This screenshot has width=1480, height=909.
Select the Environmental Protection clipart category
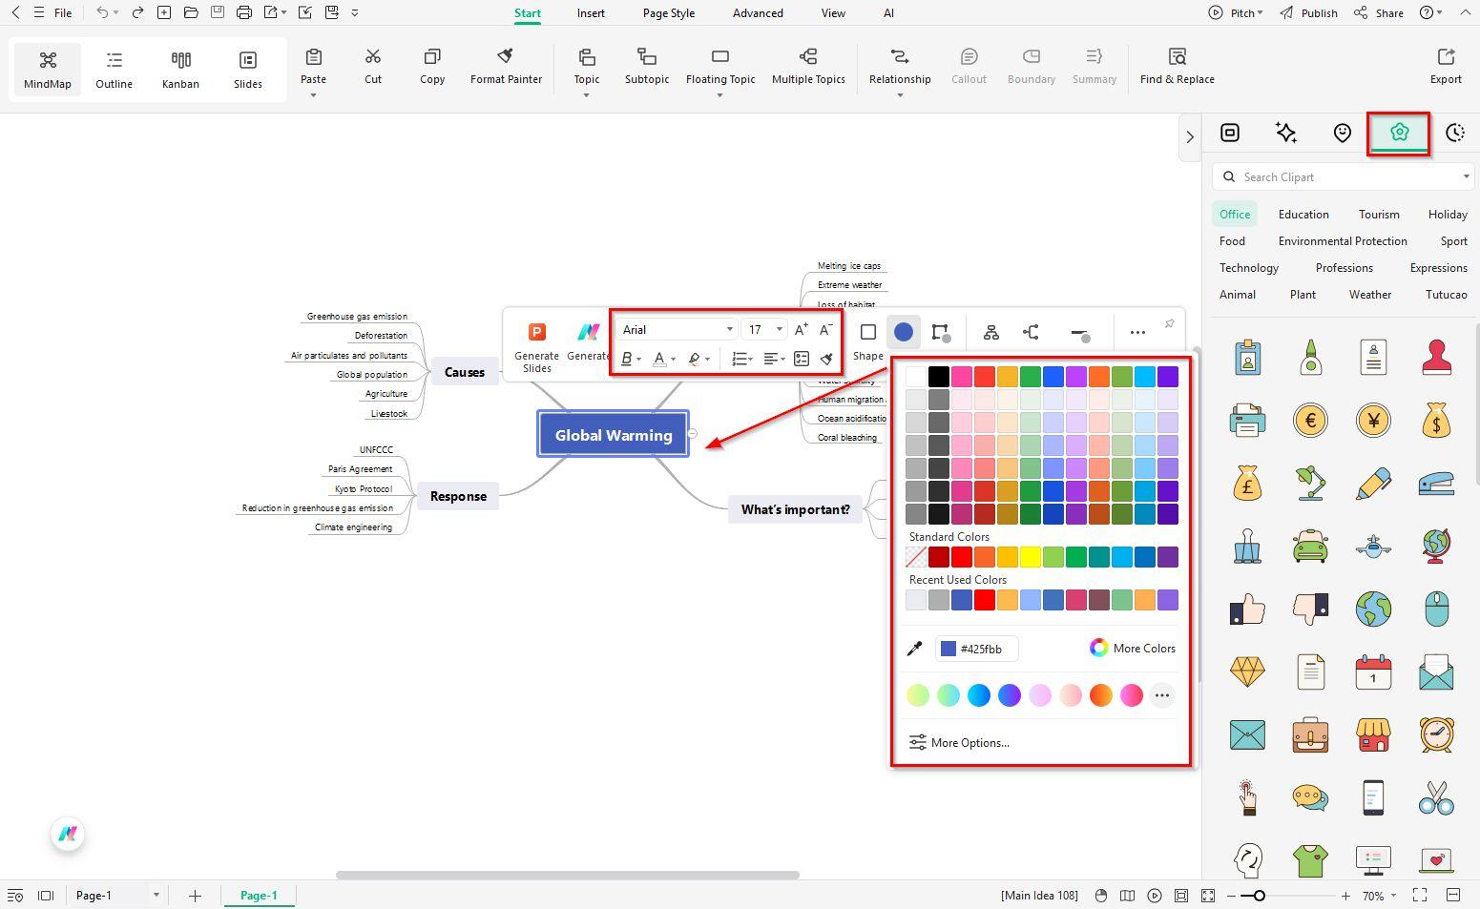click(x=1342, y=240)
